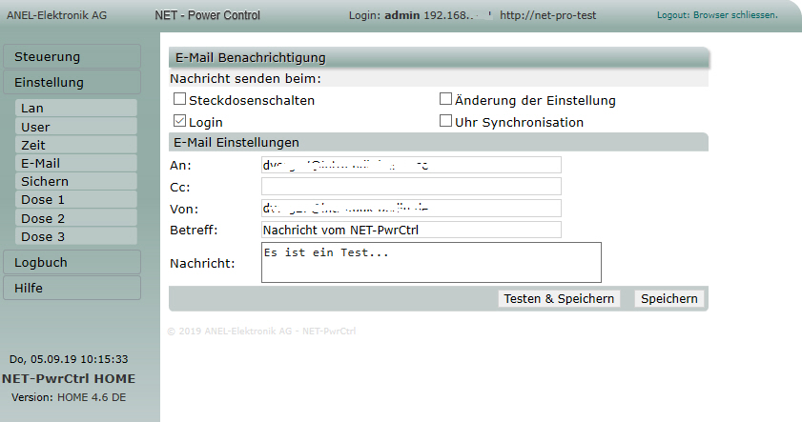Viewport: 802px width, 422px height.
Task: Select the User settings item
Action: pyautogui.click(x=76, y=127)
